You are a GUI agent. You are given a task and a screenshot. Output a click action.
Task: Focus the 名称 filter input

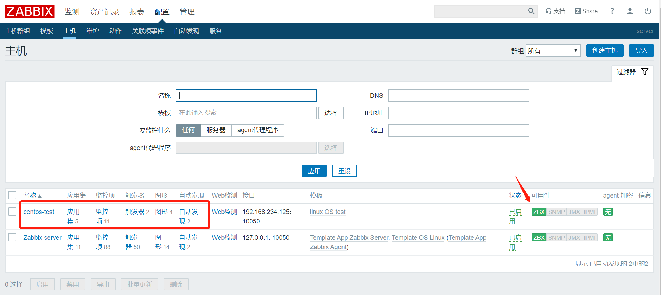[x=246, y=96]
